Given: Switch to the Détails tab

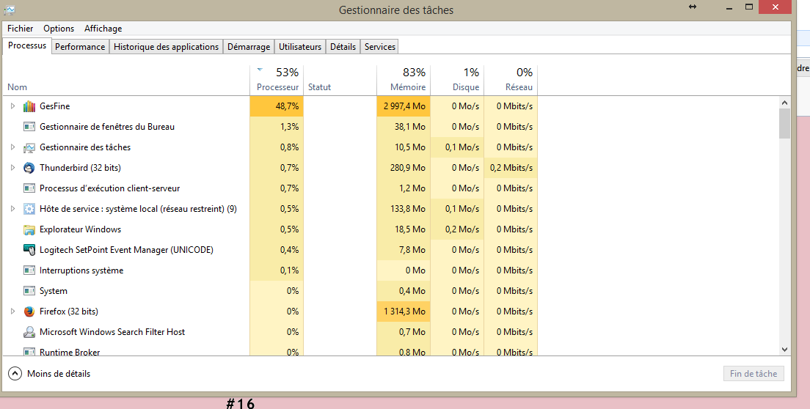Looking at the screenshot, I should pyautogui.click(x=343, y=46).
